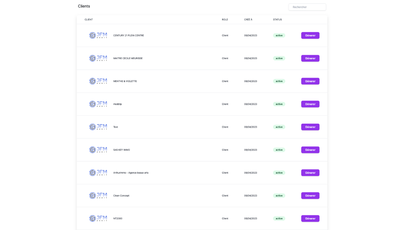Click Génerer in the medbtp row
The height and width of the screenshot is (230, 408).
coord(310,104)
